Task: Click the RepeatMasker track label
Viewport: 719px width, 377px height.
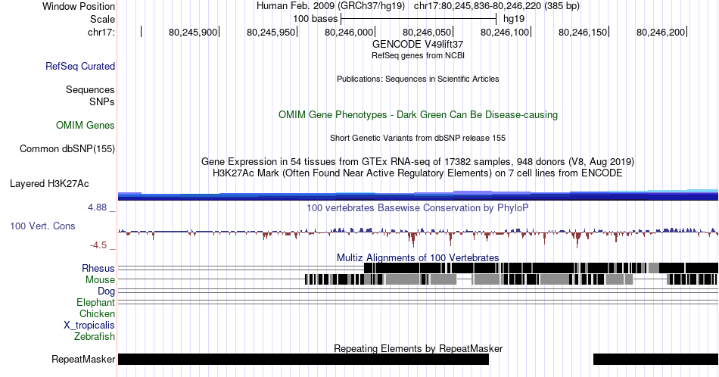Action: click(x=83, y=359)
